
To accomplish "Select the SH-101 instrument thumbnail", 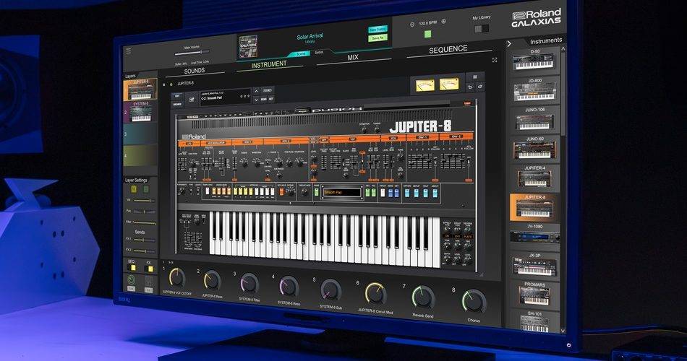I will 535,324.
